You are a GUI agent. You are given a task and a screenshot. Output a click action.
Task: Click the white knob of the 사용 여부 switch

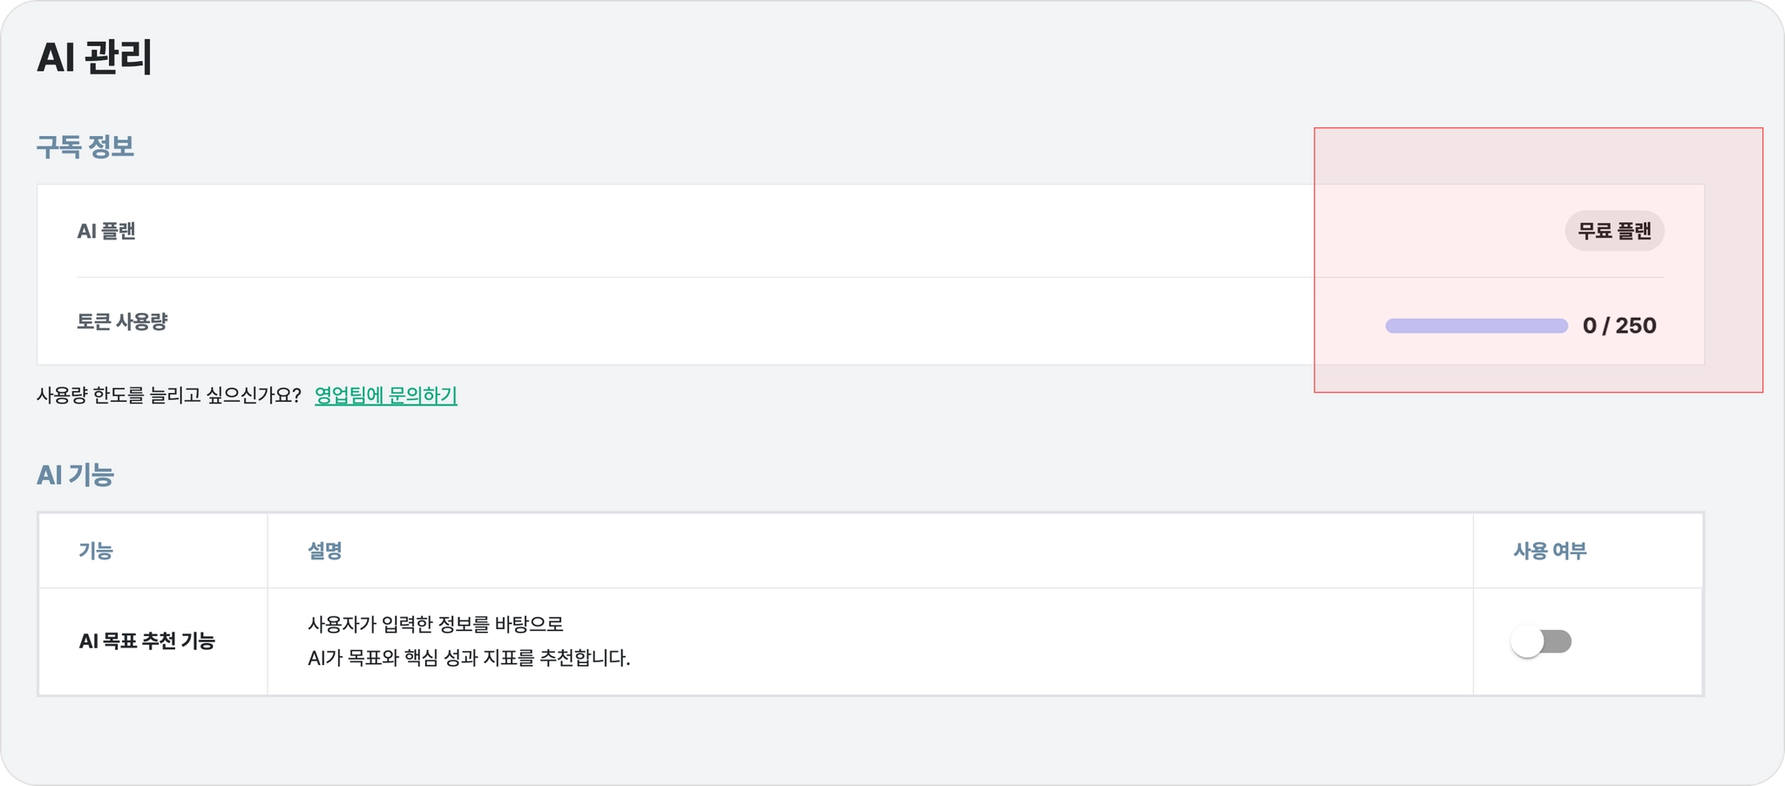(x=1527, y=642)
